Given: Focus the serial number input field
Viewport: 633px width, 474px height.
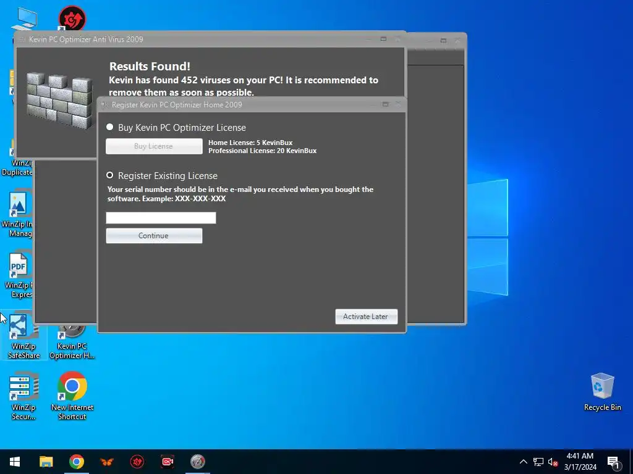Looking at the screenshot, I should pos(161,218).
